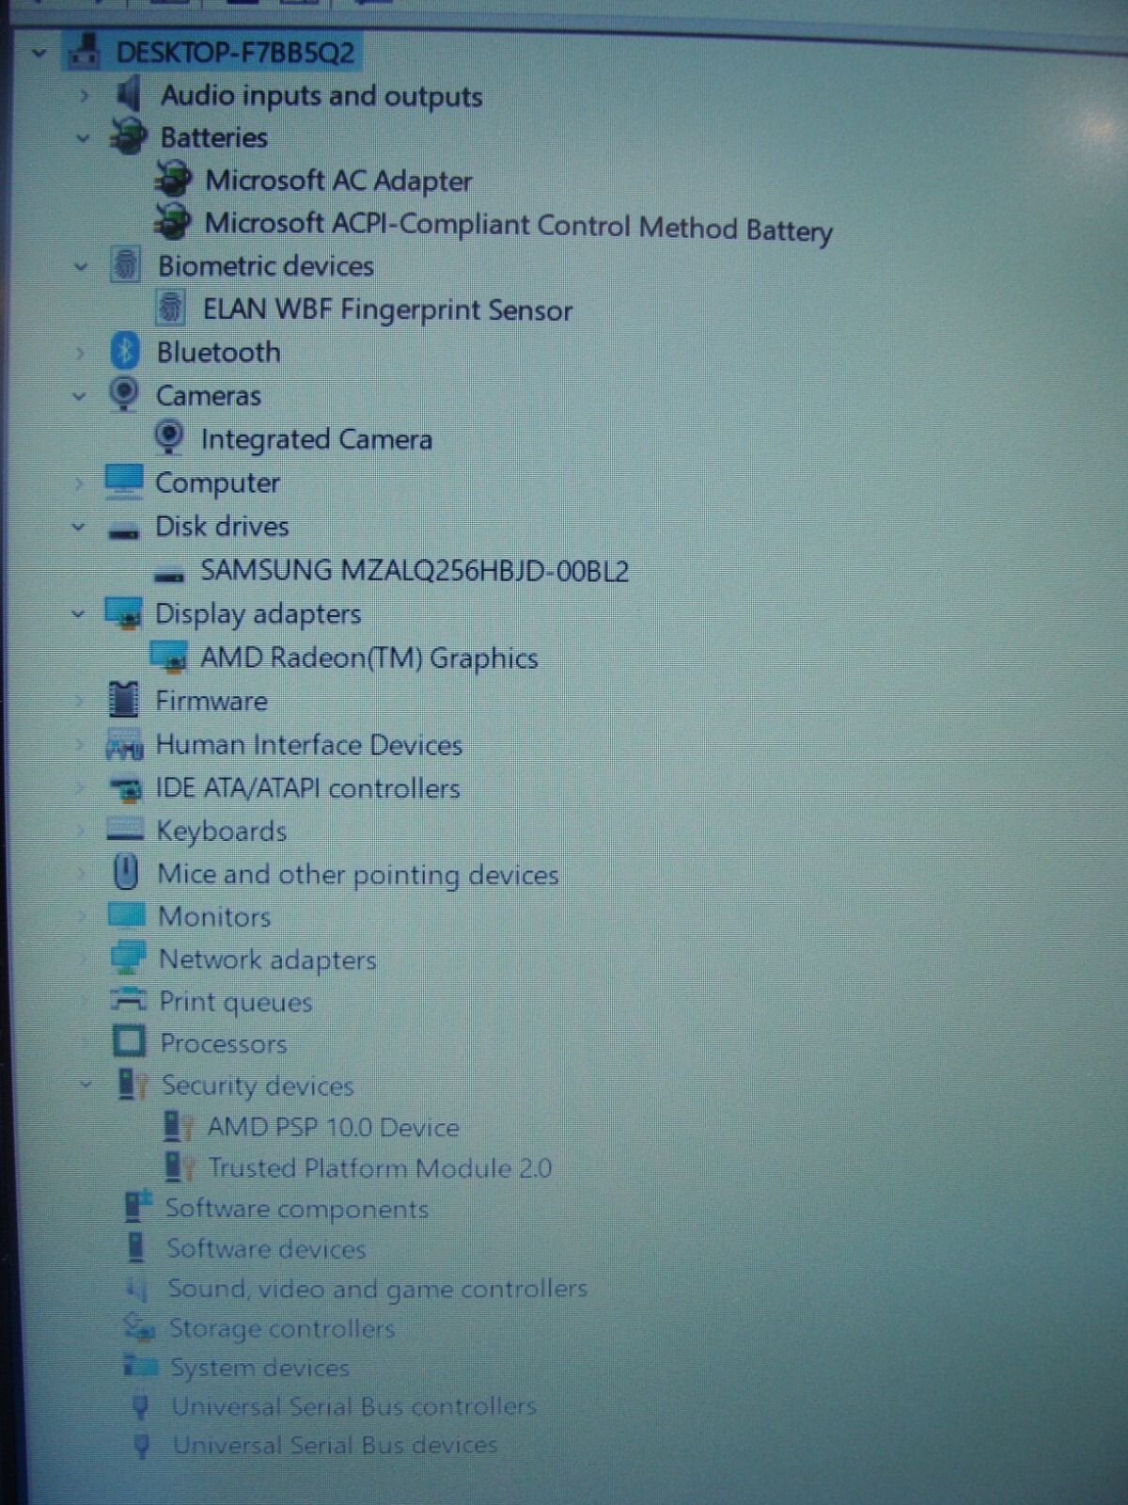Select the AMD Radeon(TM) Graphics entry

369,657
